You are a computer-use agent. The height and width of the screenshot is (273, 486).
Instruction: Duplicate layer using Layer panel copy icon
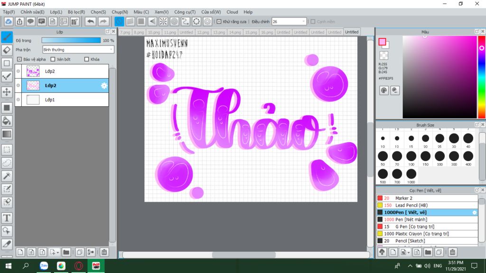pyautogui.click(x=79, y=252)
